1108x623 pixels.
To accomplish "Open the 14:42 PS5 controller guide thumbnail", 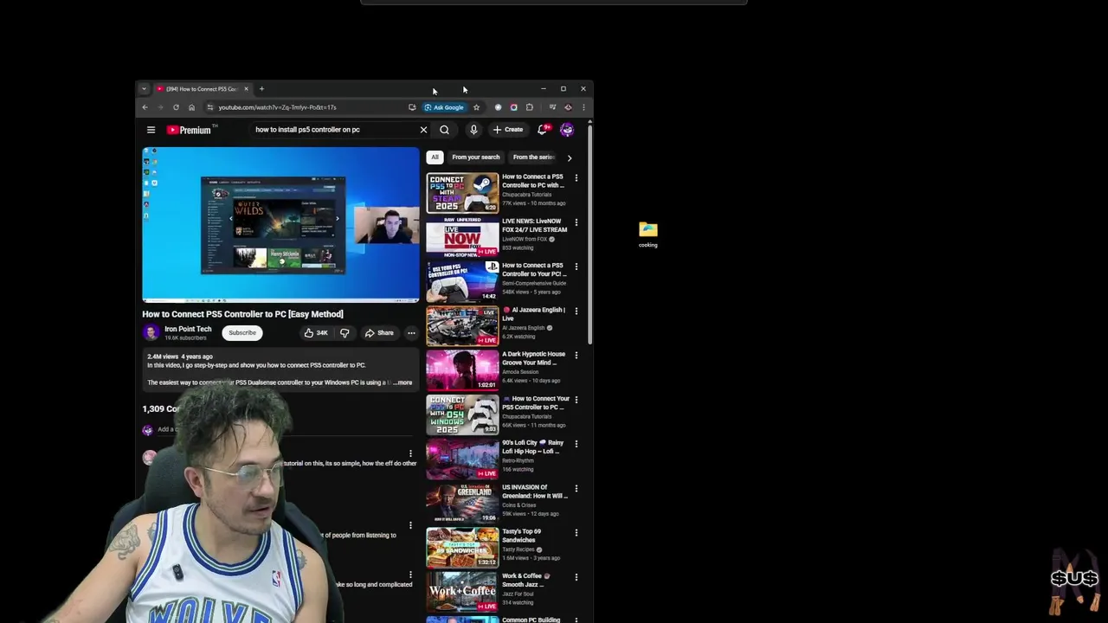I will point(462,281).
